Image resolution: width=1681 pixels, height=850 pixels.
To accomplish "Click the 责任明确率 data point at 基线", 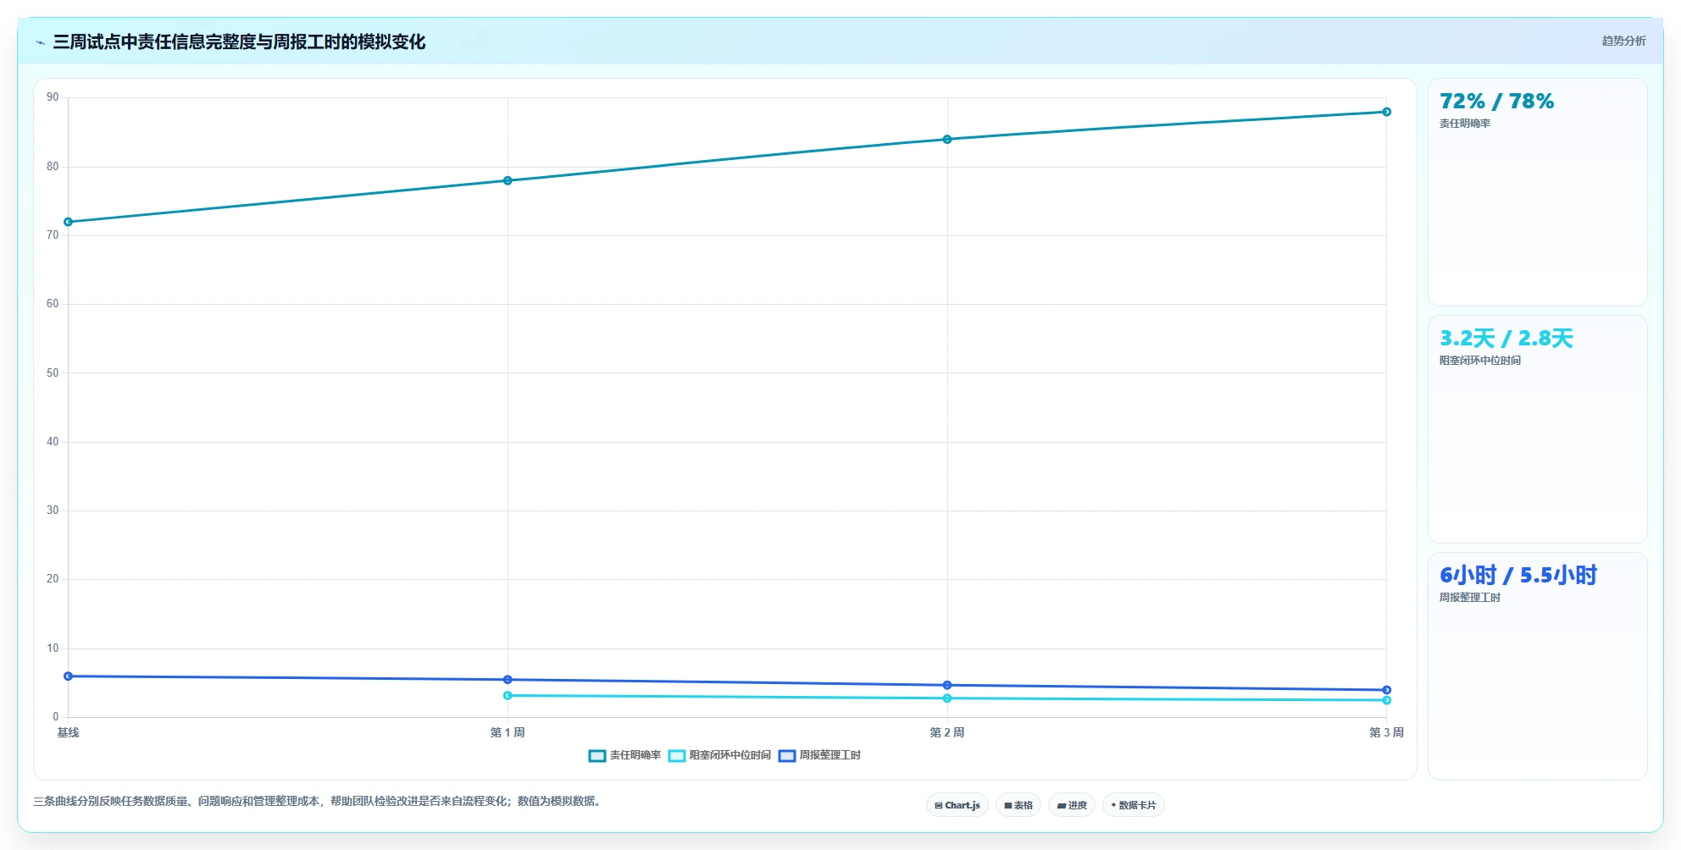I will [69, 222].
